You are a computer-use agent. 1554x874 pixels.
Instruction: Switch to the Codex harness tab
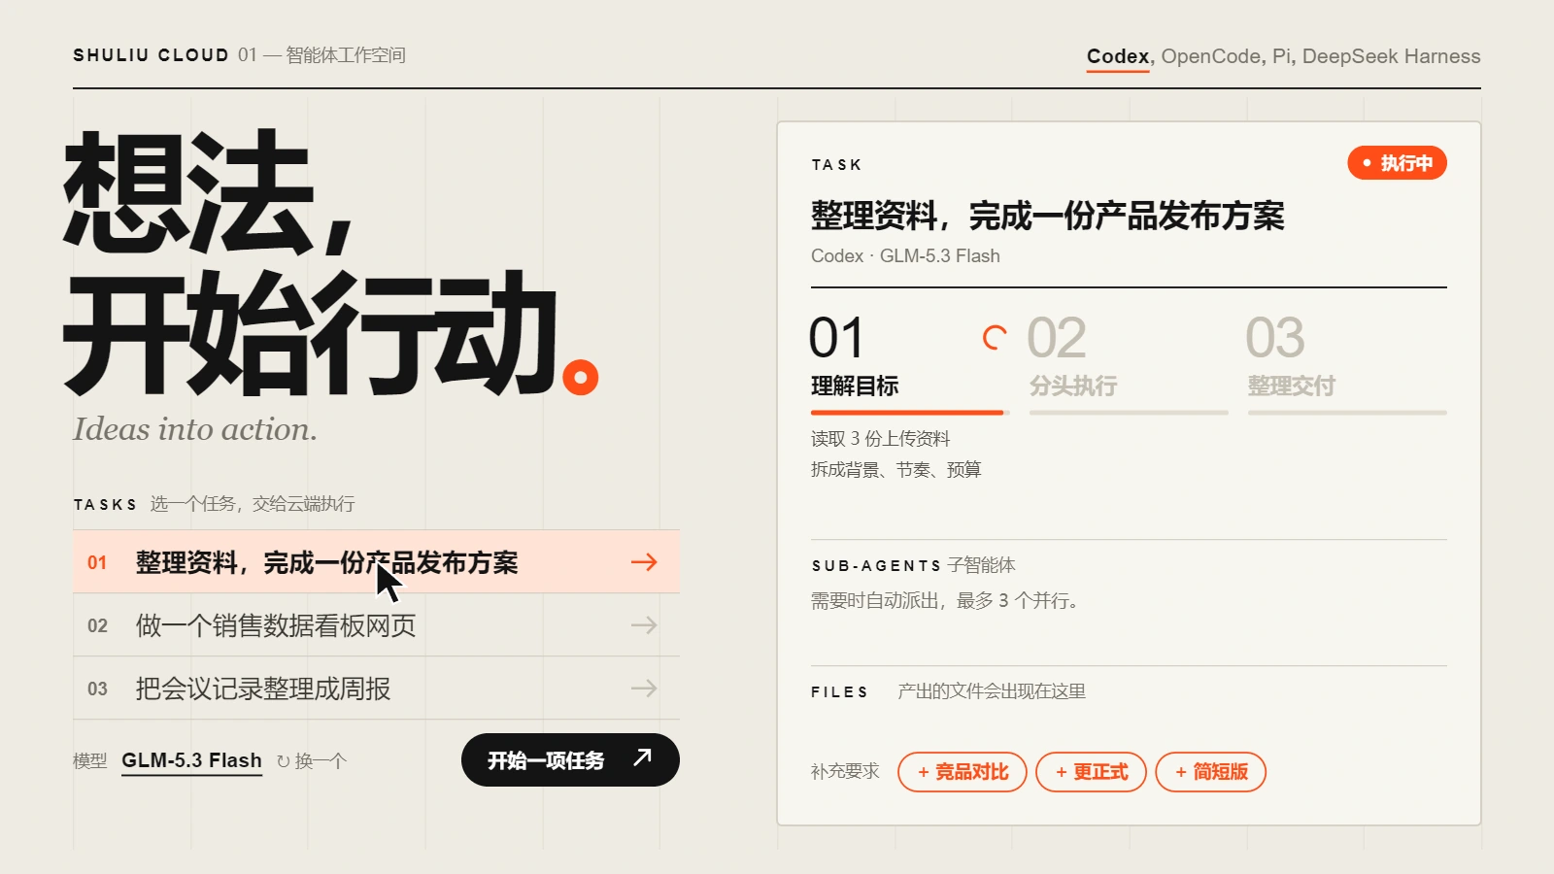pyautogui.click(x=1118, y=56)
